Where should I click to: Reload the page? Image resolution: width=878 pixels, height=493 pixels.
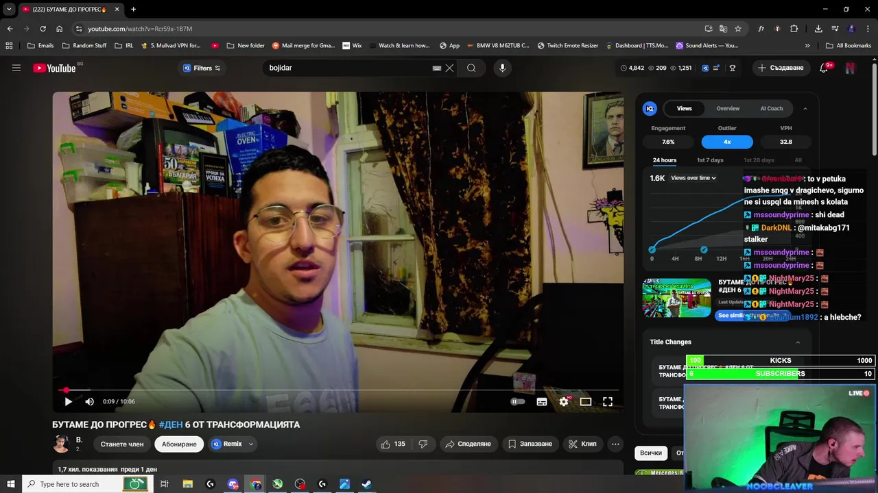[43, 29]
